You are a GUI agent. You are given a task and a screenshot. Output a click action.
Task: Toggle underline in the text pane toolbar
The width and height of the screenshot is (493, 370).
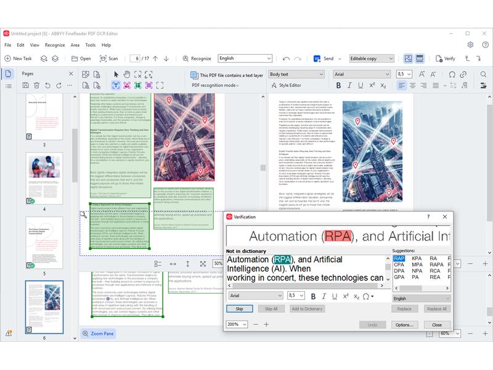coord(361,85)
